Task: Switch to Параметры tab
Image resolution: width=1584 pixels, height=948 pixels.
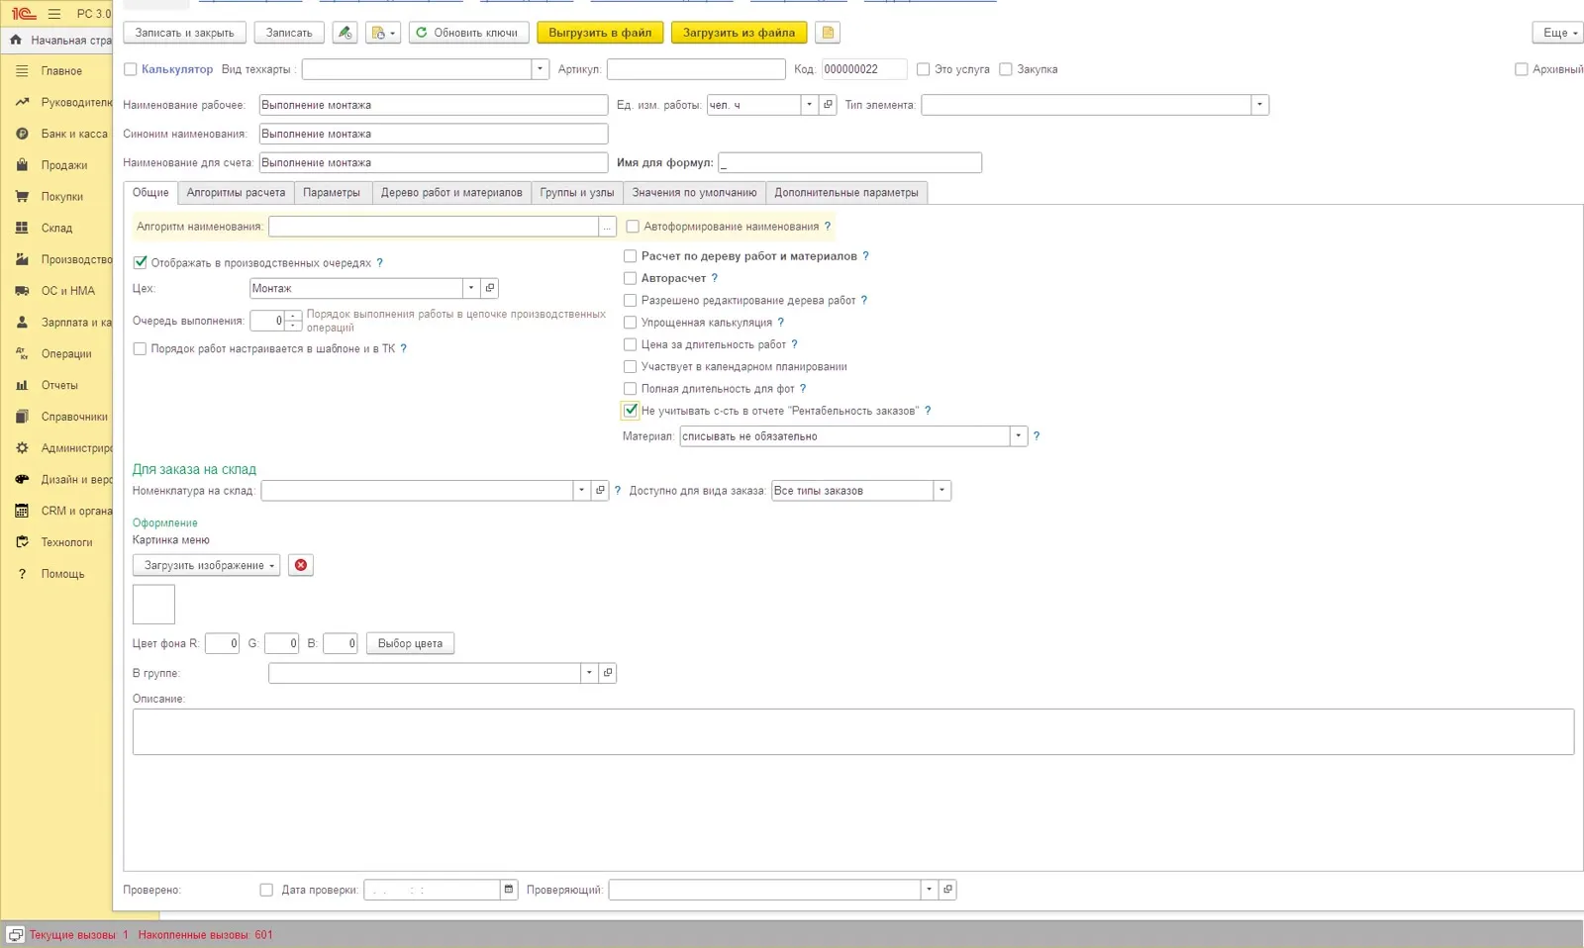Action: (332, 193)
